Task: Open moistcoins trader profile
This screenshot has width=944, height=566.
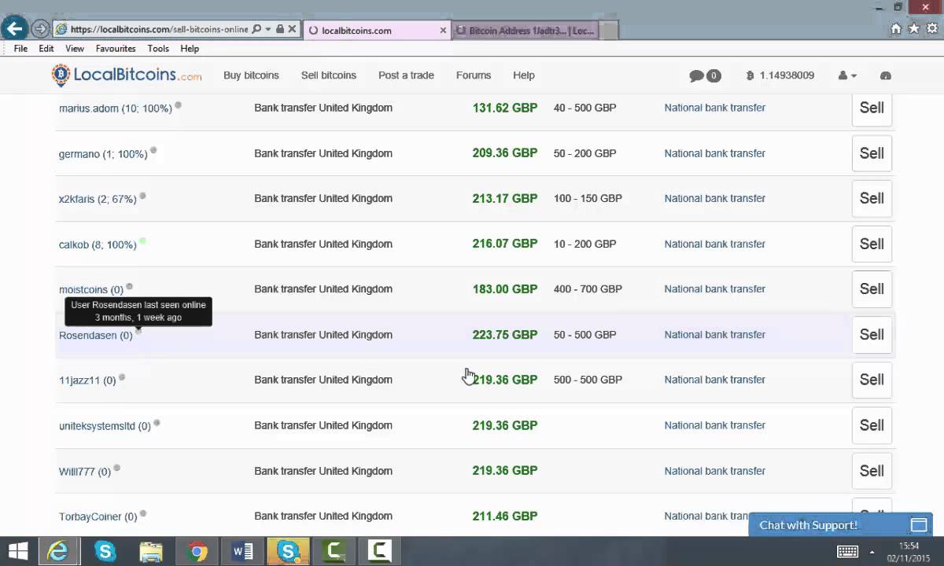Action: coord(91,289)
